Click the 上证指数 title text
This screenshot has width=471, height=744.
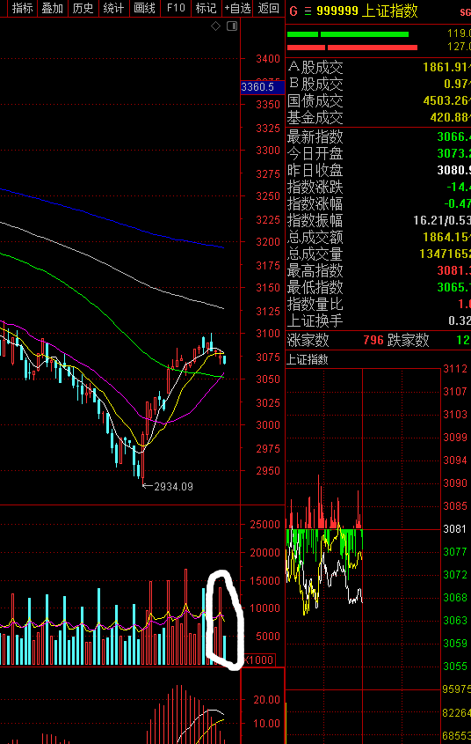tap(389, 11)
